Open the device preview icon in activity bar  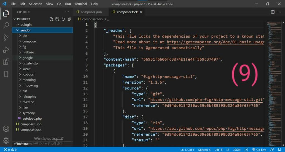click(x=6, y=74)
